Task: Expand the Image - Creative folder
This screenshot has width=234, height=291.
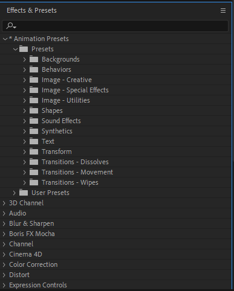Action: tap(24, 80)
